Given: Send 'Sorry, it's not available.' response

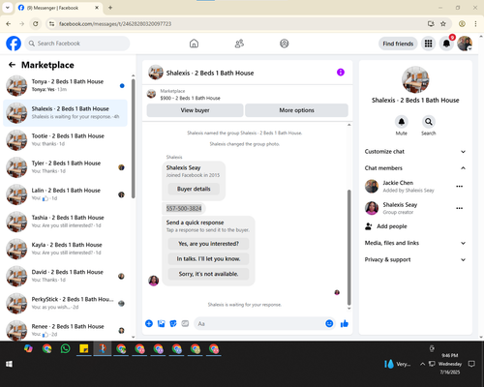Looking at the screenshot, I should 208,274.
